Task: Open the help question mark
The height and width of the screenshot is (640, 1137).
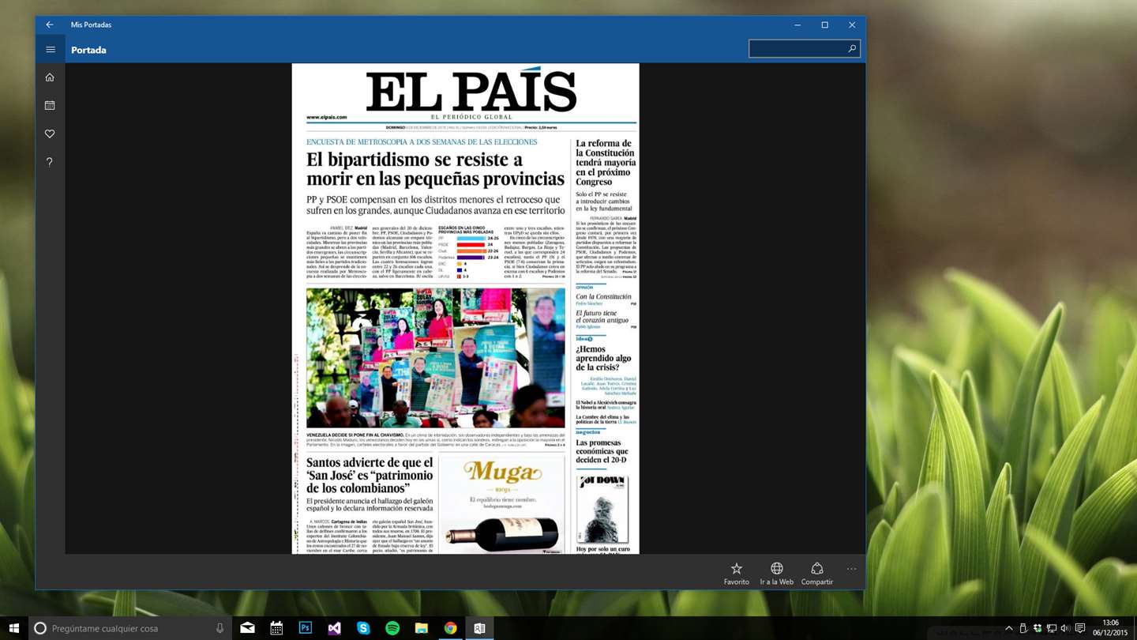Action: click(50, 162)
